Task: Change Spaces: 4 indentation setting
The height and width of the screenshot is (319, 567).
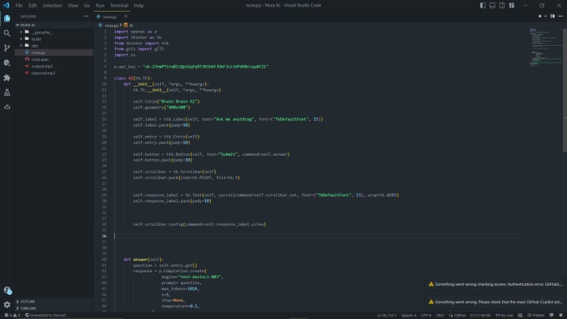Action: tap(409, 315)
